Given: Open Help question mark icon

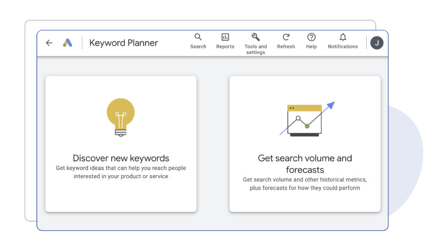Looking at the screenshot, I should 311,37.
